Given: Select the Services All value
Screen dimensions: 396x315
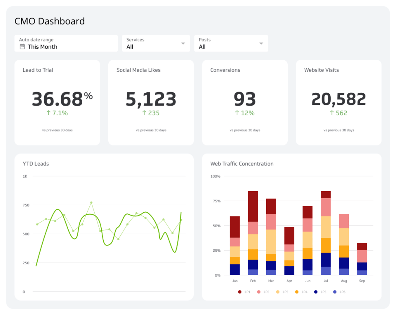Looking at the screenshot, I should pyautogui.click(x=130, y=47).
